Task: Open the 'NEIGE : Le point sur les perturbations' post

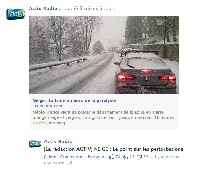Action: [114, 149]
